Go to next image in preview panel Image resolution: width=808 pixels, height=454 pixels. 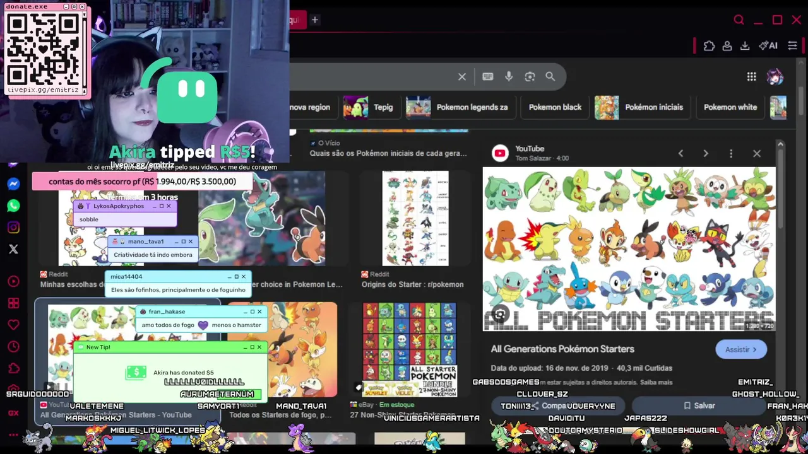tap(706, 154)
